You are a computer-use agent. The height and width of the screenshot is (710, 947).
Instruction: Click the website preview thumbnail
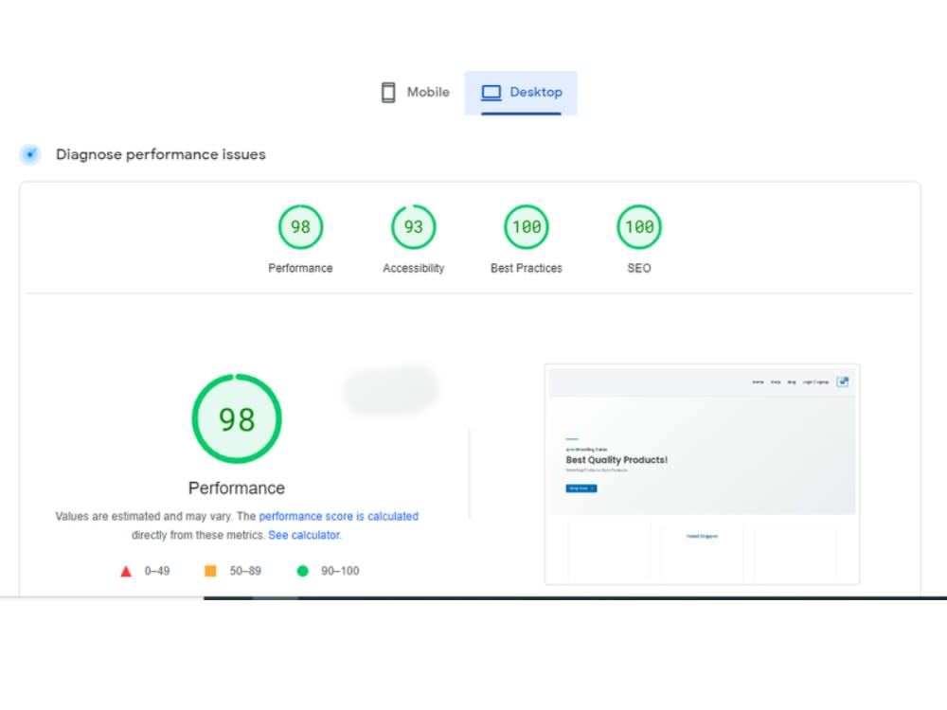(703, 473)
